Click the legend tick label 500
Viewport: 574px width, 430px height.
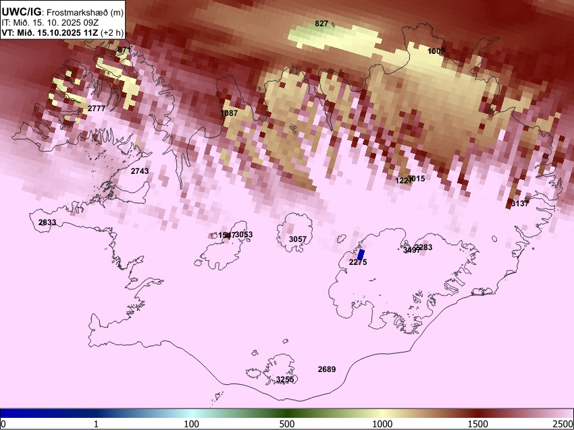[x=287, y=424]
